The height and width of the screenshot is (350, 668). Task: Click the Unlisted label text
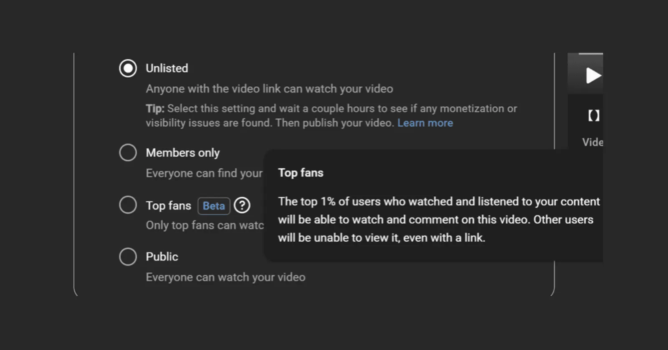point(167,68)
